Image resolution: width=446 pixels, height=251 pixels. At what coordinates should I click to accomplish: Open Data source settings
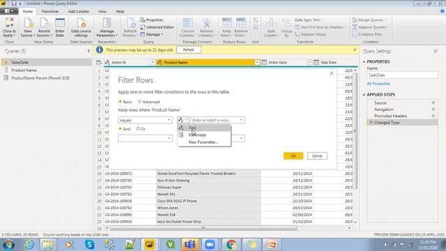[x=81, y=27]
